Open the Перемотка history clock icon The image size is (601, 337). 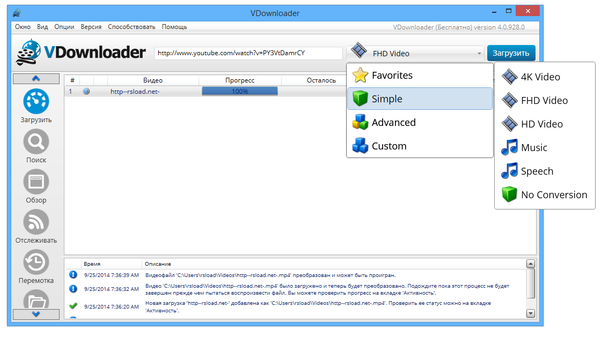coord(36,263)
